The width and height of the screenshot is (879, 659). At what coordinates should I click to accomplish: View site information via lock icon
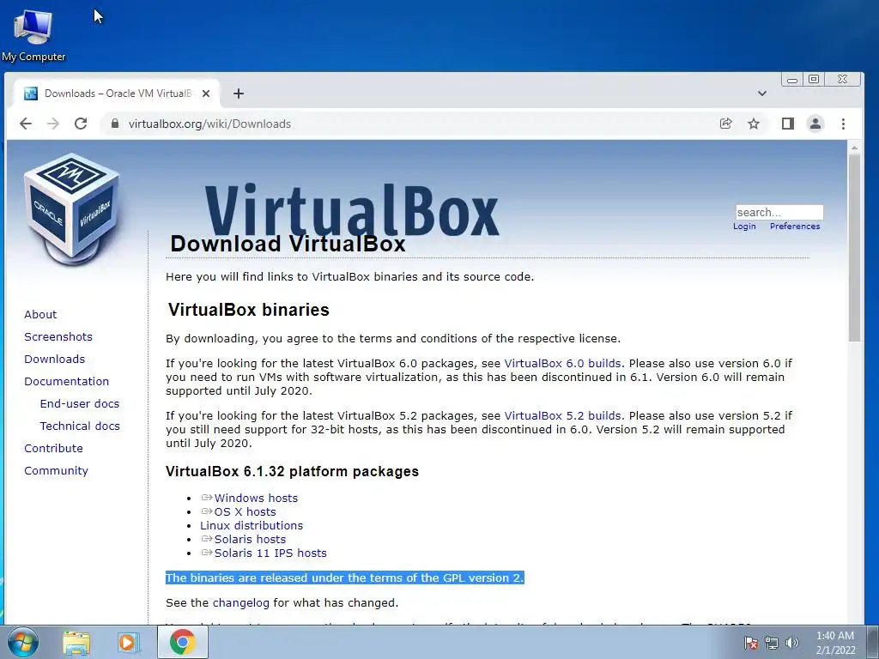pos(115,124)
